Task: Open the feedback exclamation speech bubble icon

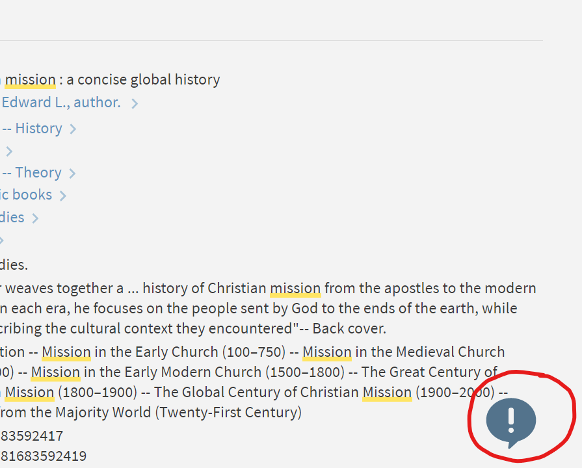Action: 511,421
